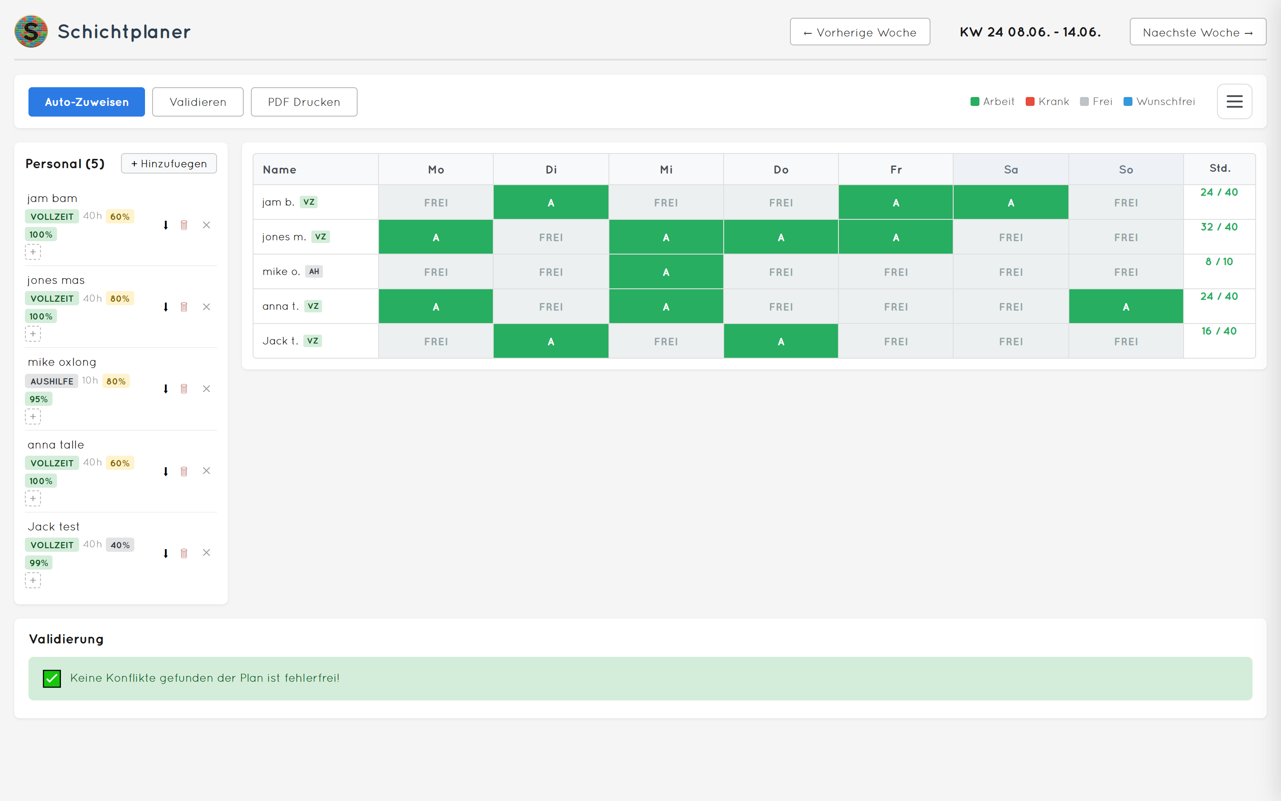Image resolution: width=1281 pixels, height=801 pixels.
Task: Click green Arbeit legend swatch
Action: pos(975,101)
